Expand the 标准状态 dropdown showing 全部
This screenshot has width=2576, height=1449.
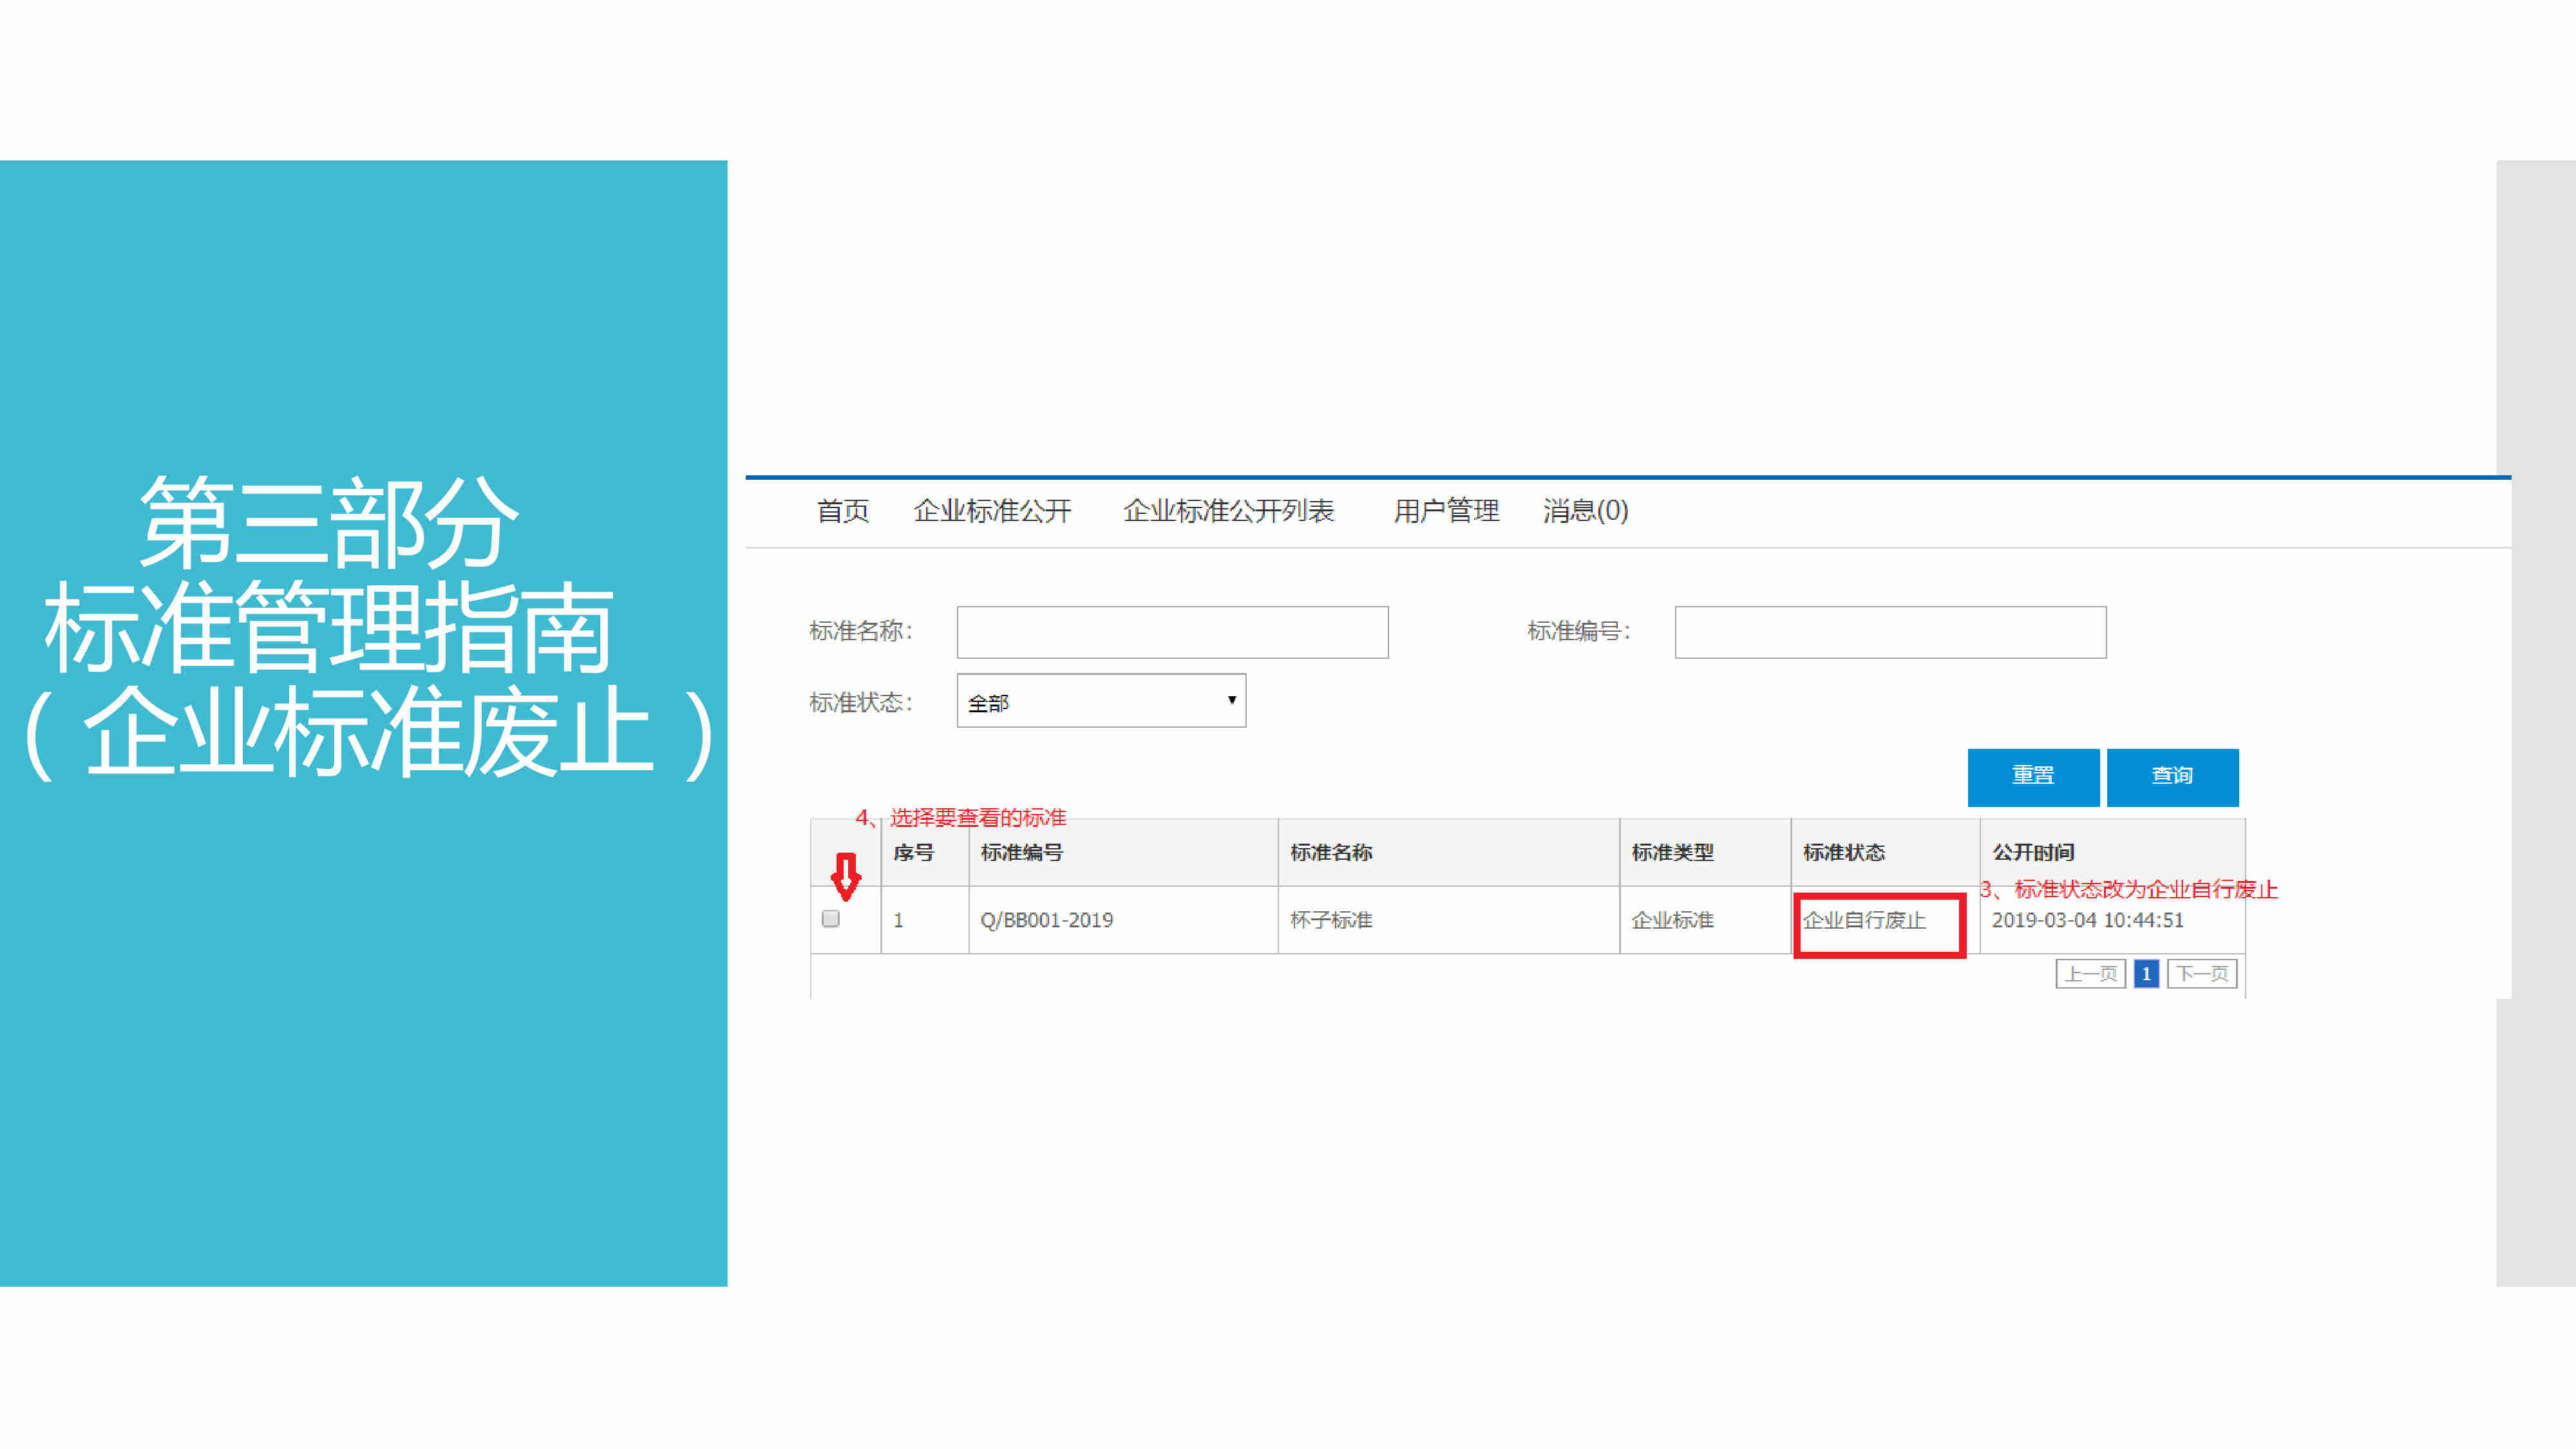(x=1101, y=701)
